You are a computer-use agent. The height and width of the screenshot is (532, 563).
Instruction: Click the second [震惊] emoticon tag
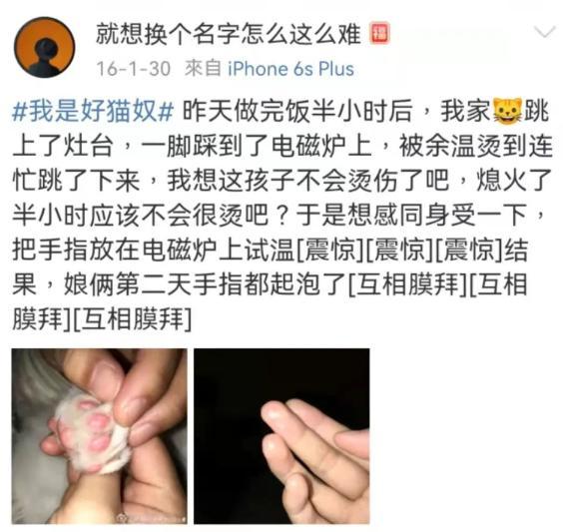pos(399,250)
